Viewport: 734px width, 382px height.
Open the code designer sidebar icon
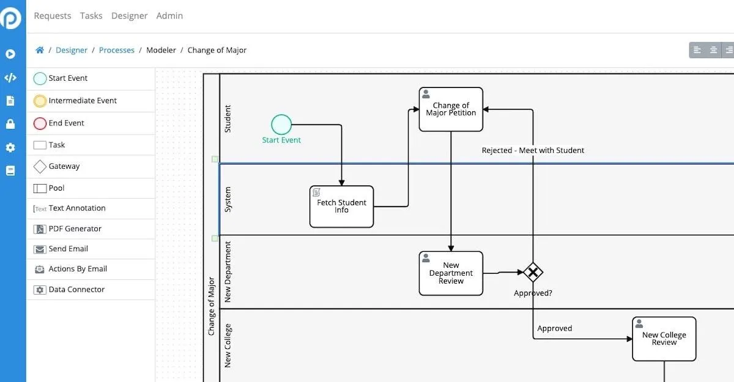point(10,78)
